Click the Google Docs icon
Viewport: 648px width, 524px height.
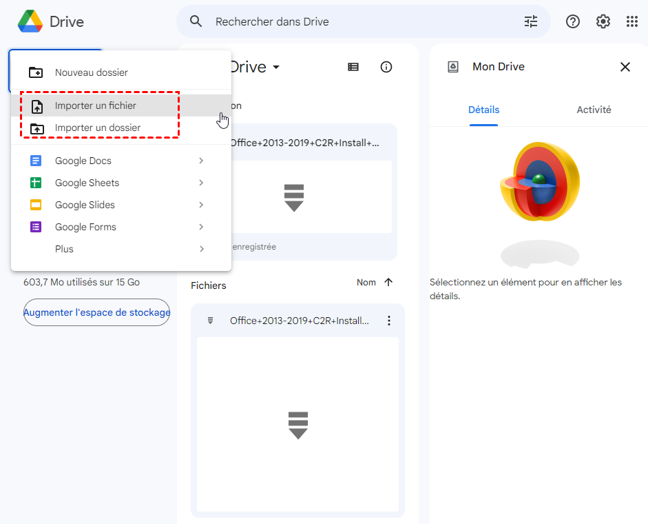(x=36, y=161)
